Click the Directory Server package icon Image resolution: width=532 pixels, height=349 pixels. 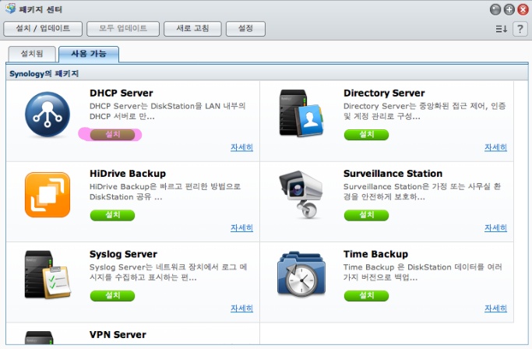(x=301, y=114)
